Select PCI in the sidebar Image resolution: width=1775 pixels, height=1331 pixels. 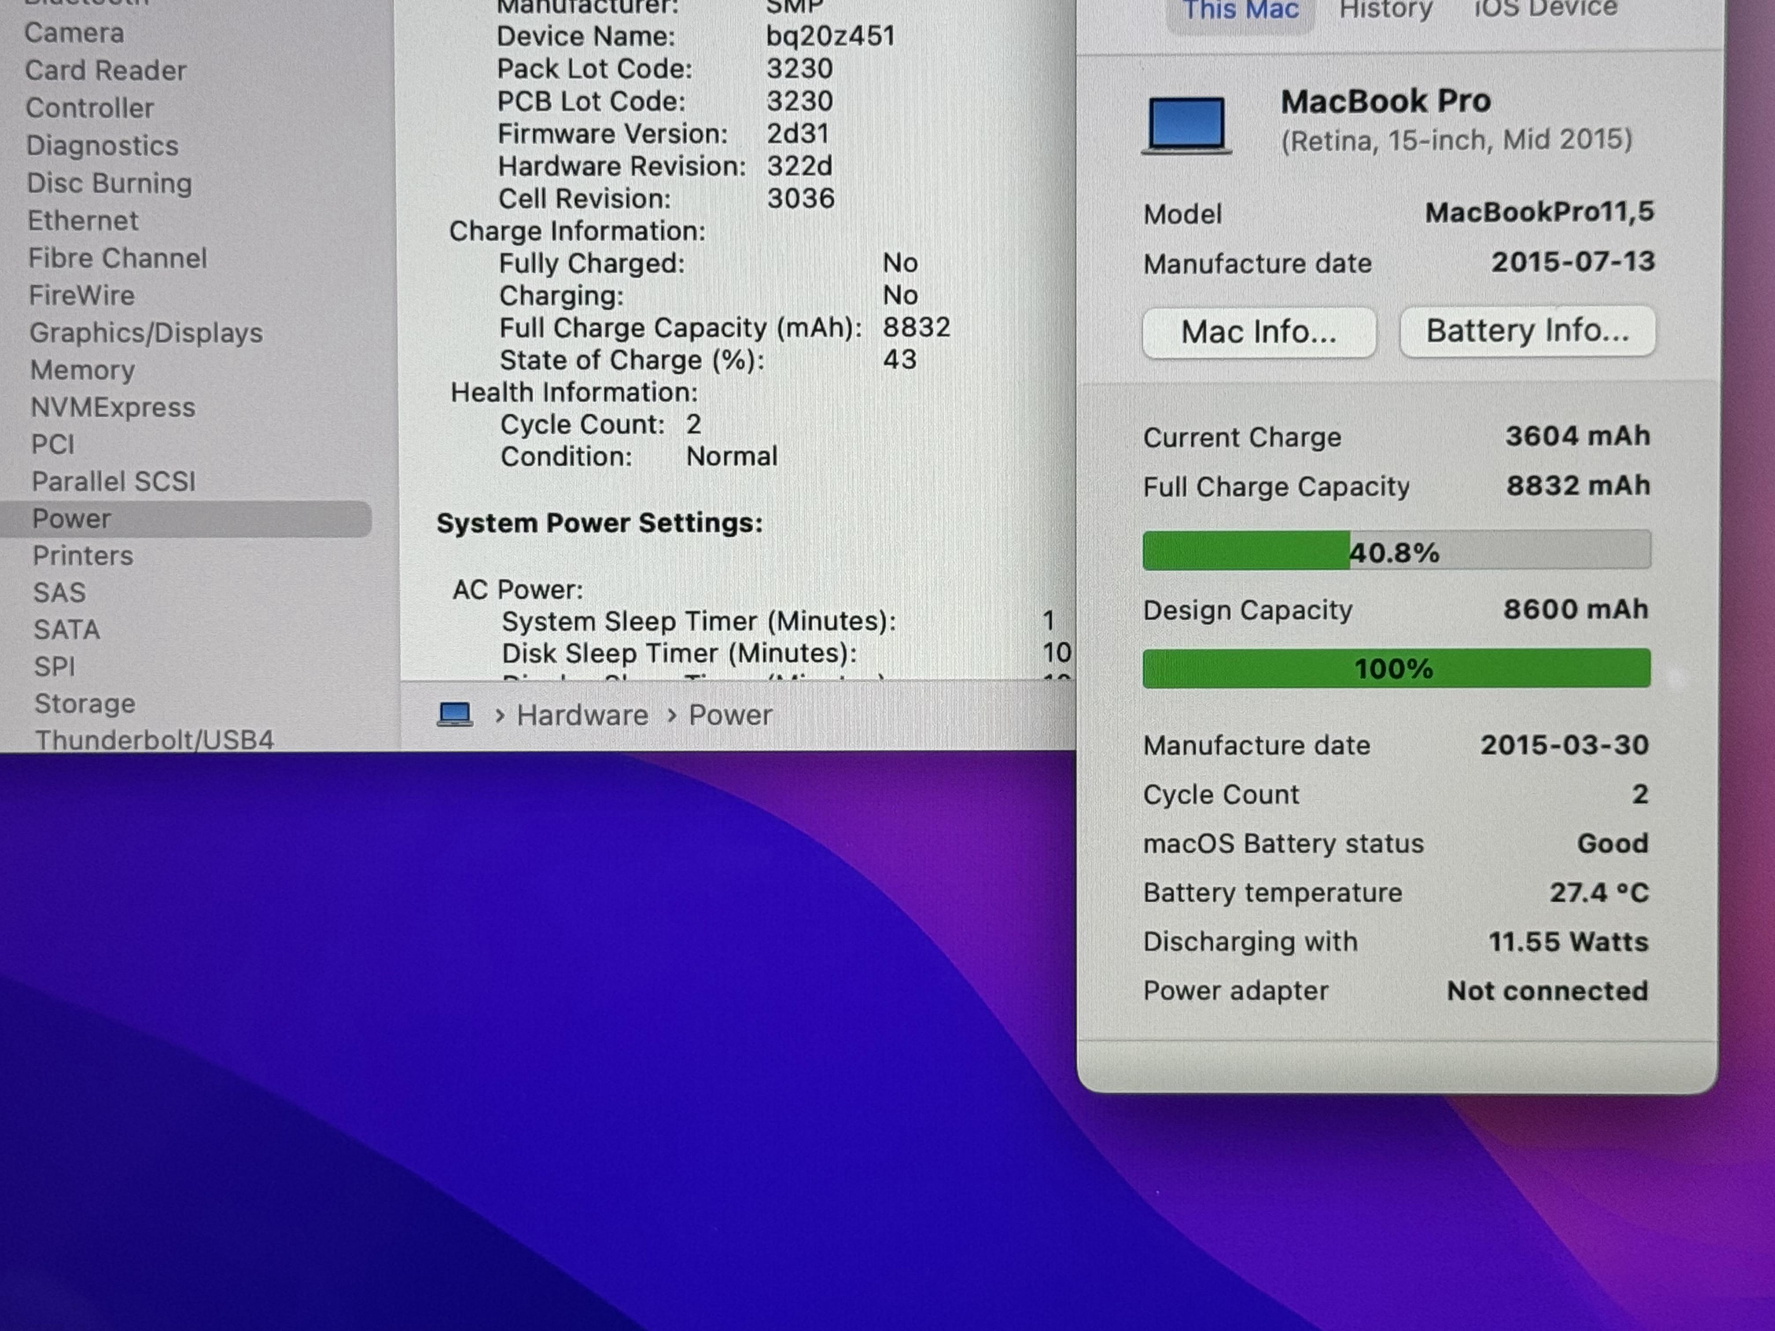[x=52, y=445]
